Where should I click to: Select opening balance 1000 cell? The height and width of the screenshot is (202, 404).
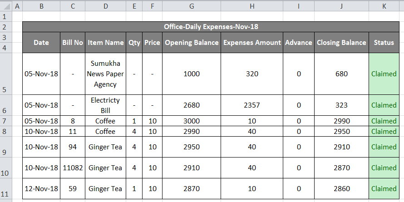point(192,74)
